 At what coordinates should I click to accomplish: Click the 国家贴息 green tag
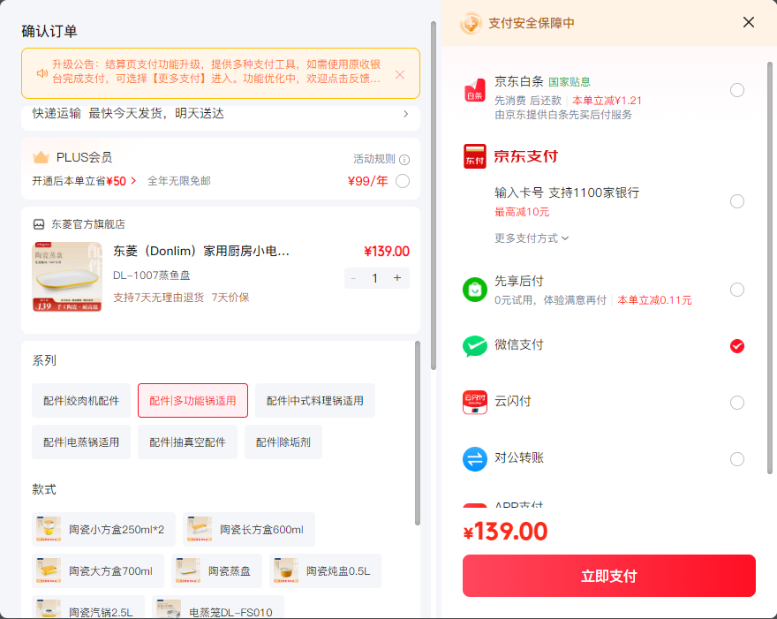(x=570, y=82)
